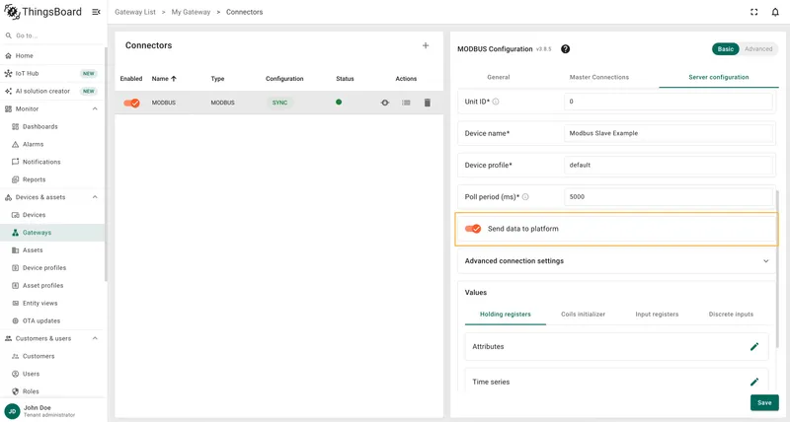Add a new connector with plus icon
Viewport: 790px width, 422px height.
426,45
